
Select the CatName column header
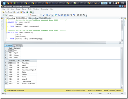click(x=17, y=48)
